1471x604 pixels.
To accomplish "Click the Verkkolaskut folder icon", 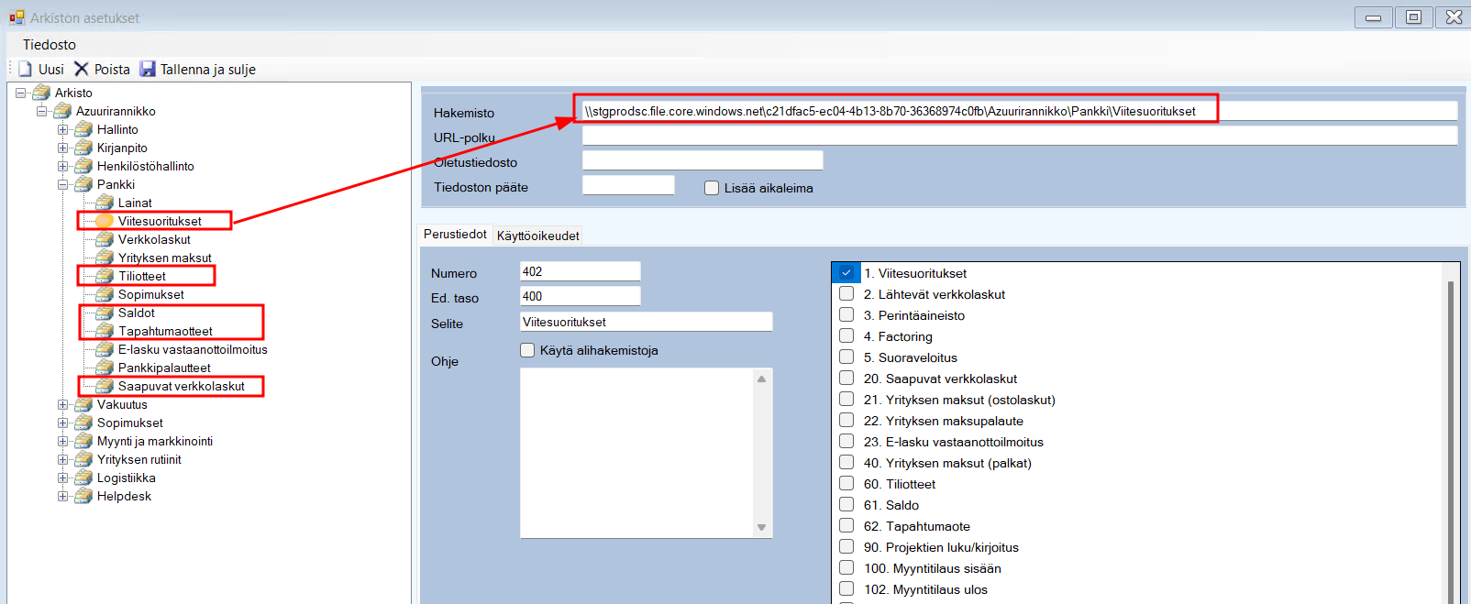I will click(x=105, y=239).
